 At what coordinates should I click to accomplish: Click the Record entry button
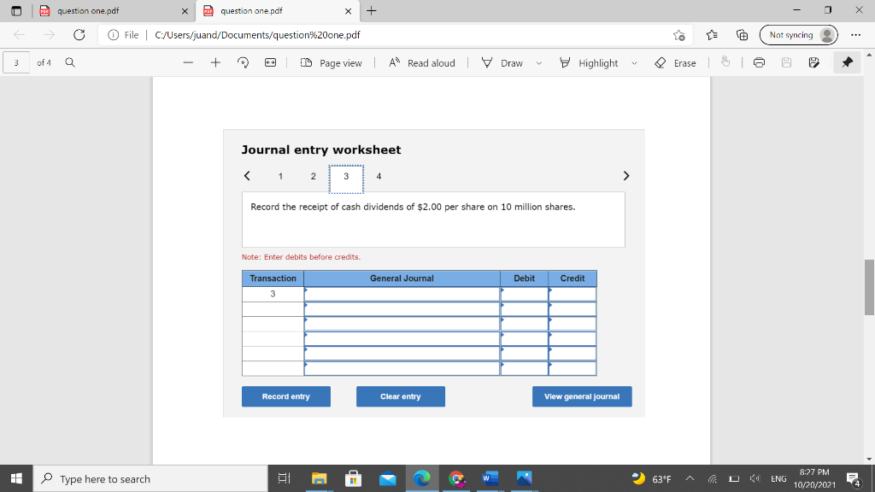point(285,396)
